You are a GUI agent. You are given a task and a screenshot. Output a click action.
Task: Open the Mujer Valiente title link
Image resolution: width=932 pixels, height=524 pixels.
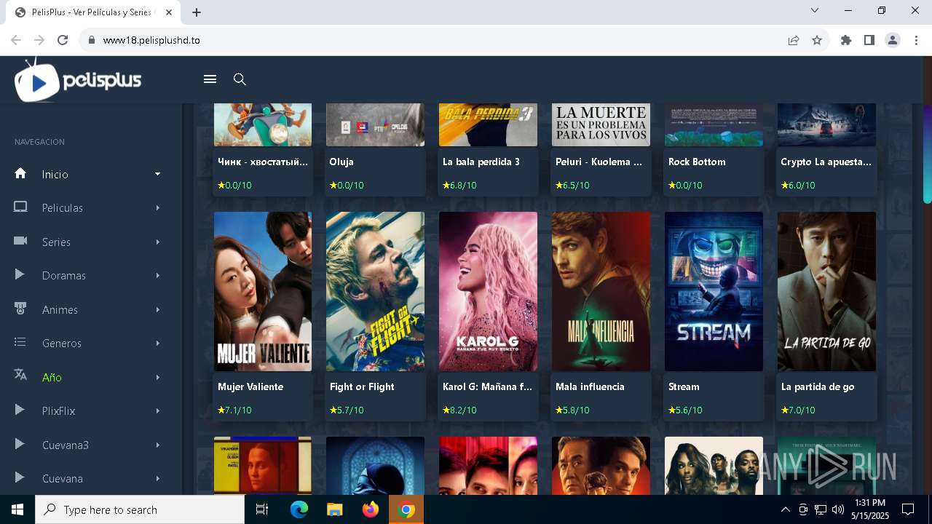pos(250,386)
